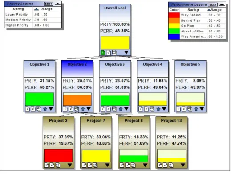Open Project 13 info 'i' icon

click(159, 165)
